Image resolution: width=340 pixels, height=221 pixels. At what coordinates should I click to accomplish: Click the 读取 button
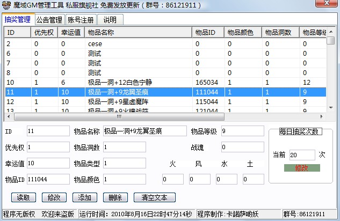click(x=24, y=197)
